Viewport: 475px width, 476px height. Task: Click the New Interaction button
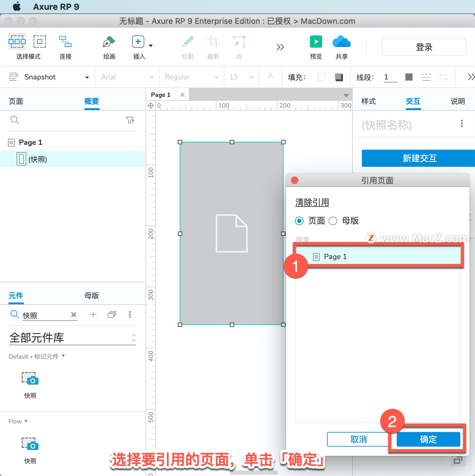[x=418, y=158]
